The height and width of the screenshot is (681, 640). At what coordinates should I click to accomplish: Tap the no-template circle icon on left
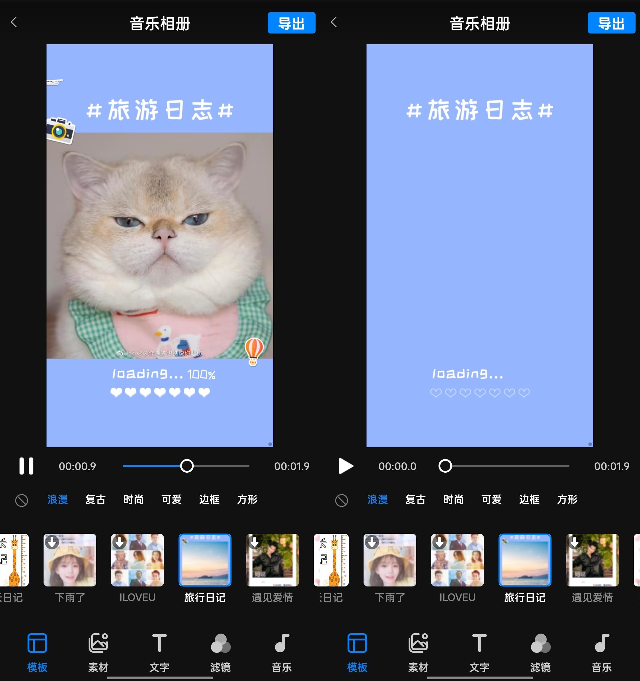click(x=22, y=501)
